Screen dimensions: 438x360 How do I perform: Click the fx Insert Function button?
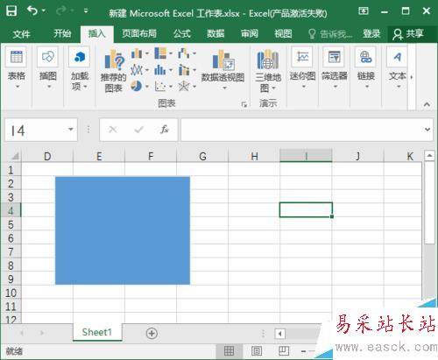(165, 130)
